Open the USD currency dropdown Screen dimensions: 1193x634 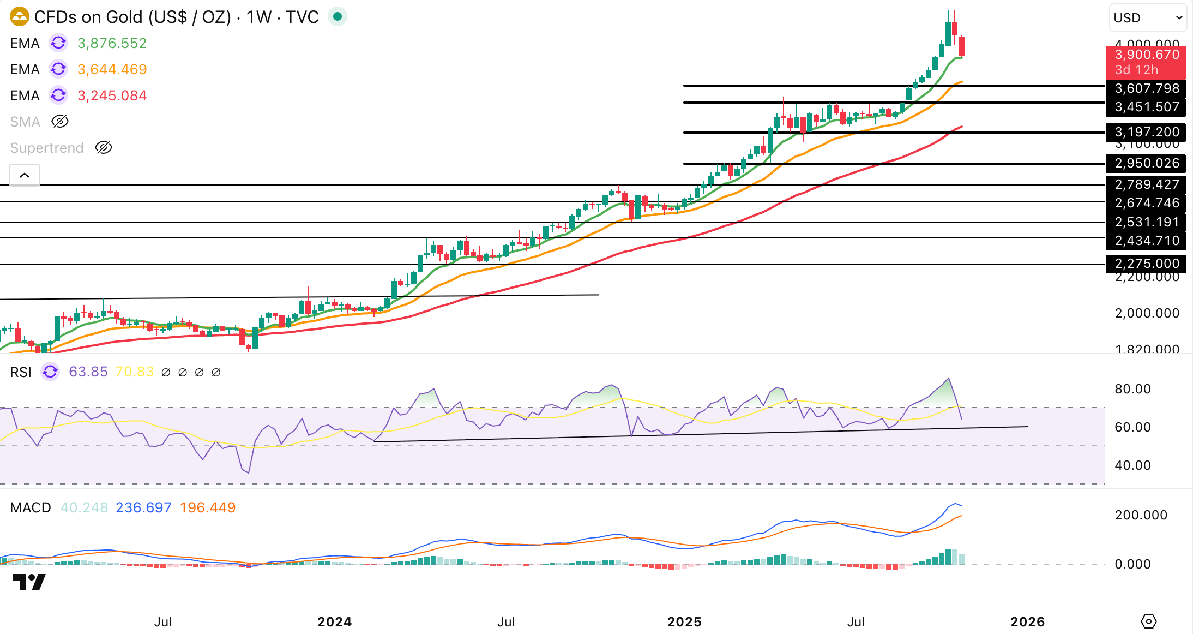click(x=1147, y=17)
